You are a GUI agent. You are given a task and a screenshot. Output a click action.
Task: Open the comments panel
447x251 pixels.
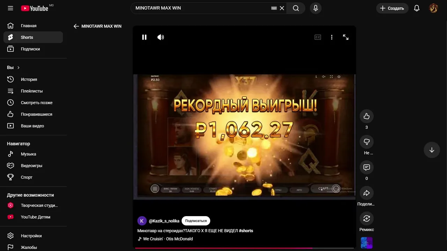tap(366, 167)
